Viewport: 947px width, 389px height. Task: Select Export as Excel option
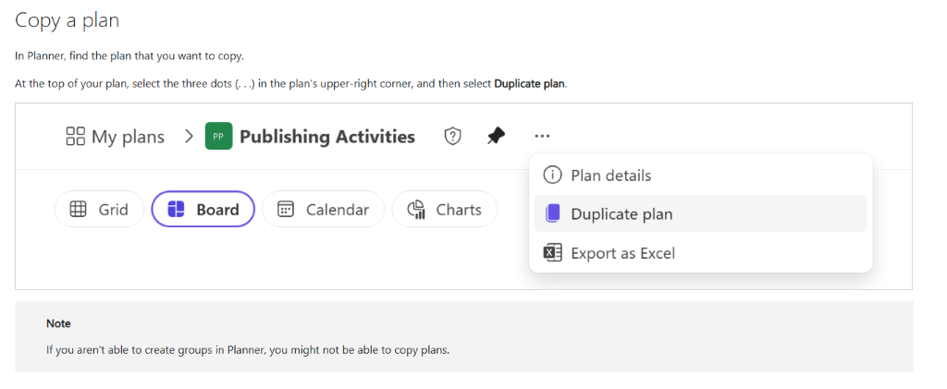click(701, 252)
